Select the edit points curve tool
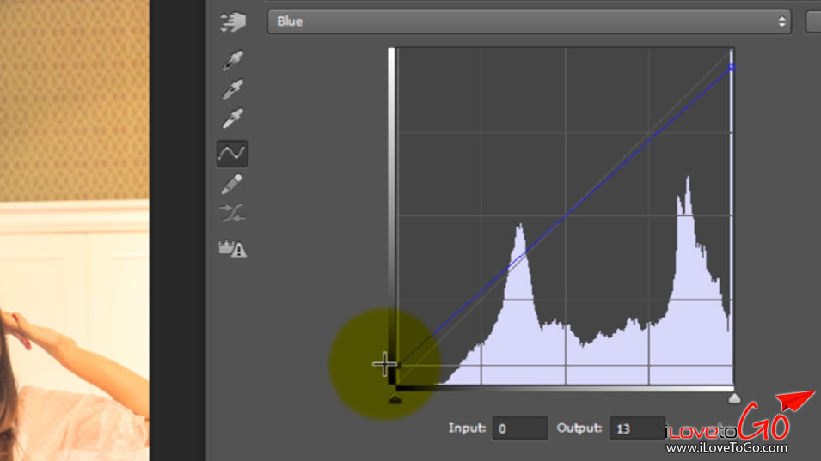This screenshot has width=821, height=461. pos(232,154)
